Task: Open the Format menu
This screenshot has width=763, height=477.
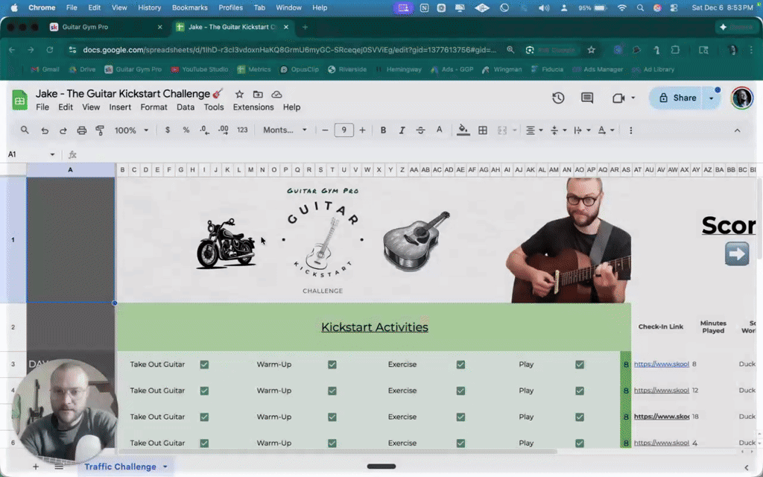Action: (153, 107)
